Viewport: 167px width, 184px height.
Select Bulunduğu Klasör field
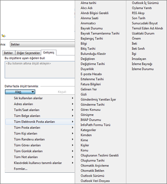tap(93, 54)
